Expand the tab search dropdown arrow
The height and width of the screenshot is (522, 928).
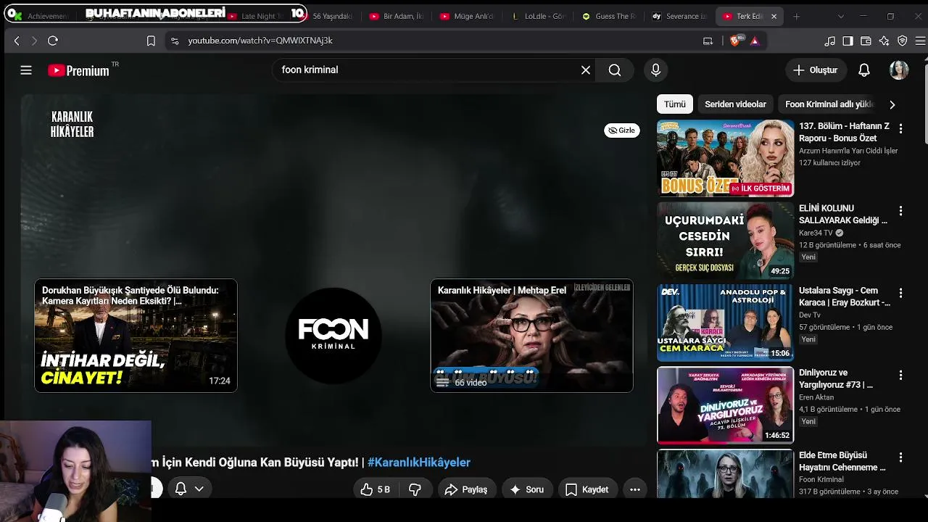pos(840,16)
